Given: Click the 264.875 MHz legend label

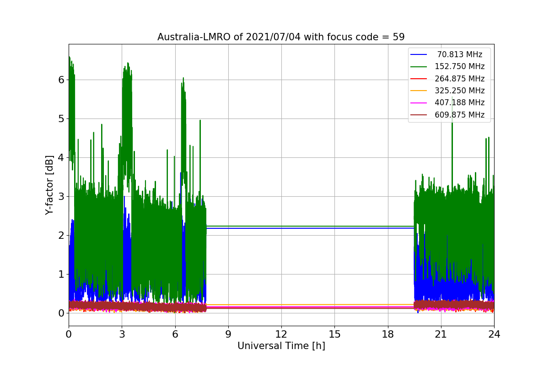Looking at the screenshot, I should click(x=460, y=79).
